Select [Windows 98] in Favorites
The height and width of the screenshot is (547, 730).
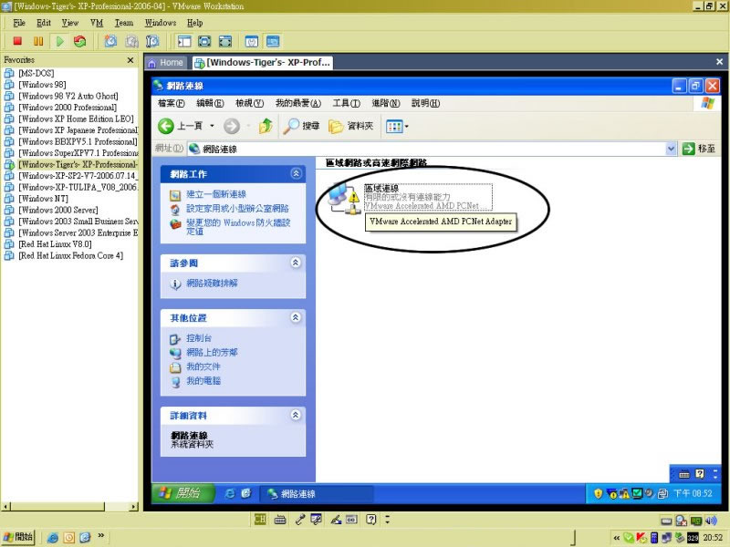(x=42, y=85)
